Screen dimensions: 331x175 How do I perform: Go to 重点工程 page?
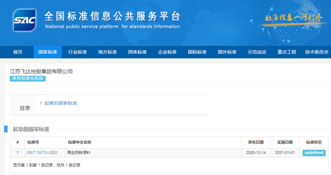(287, 52)
